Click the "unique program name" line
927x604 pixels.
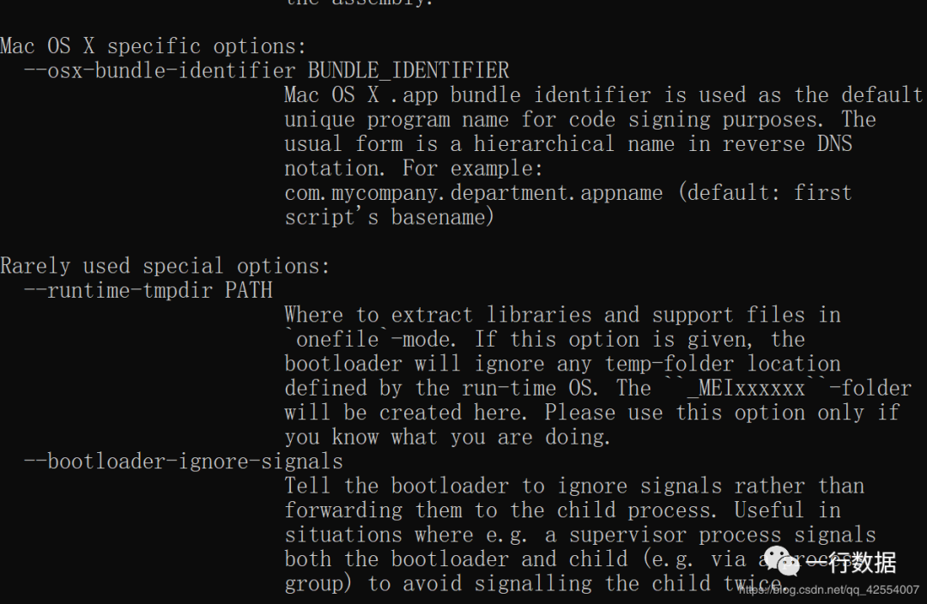(580, 119)
